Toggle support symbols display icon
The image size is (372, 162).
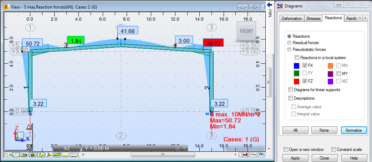(32, 155)
